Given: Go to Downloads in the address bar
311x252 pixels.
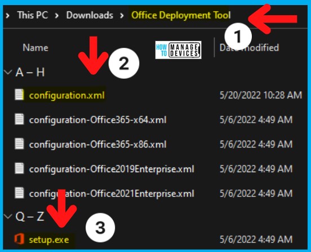Looking at the screenshot, I should click(x=90, y=15).
